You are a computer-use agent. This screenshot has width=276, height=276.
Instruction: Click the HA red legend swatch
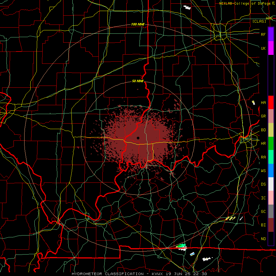point(271,102)
